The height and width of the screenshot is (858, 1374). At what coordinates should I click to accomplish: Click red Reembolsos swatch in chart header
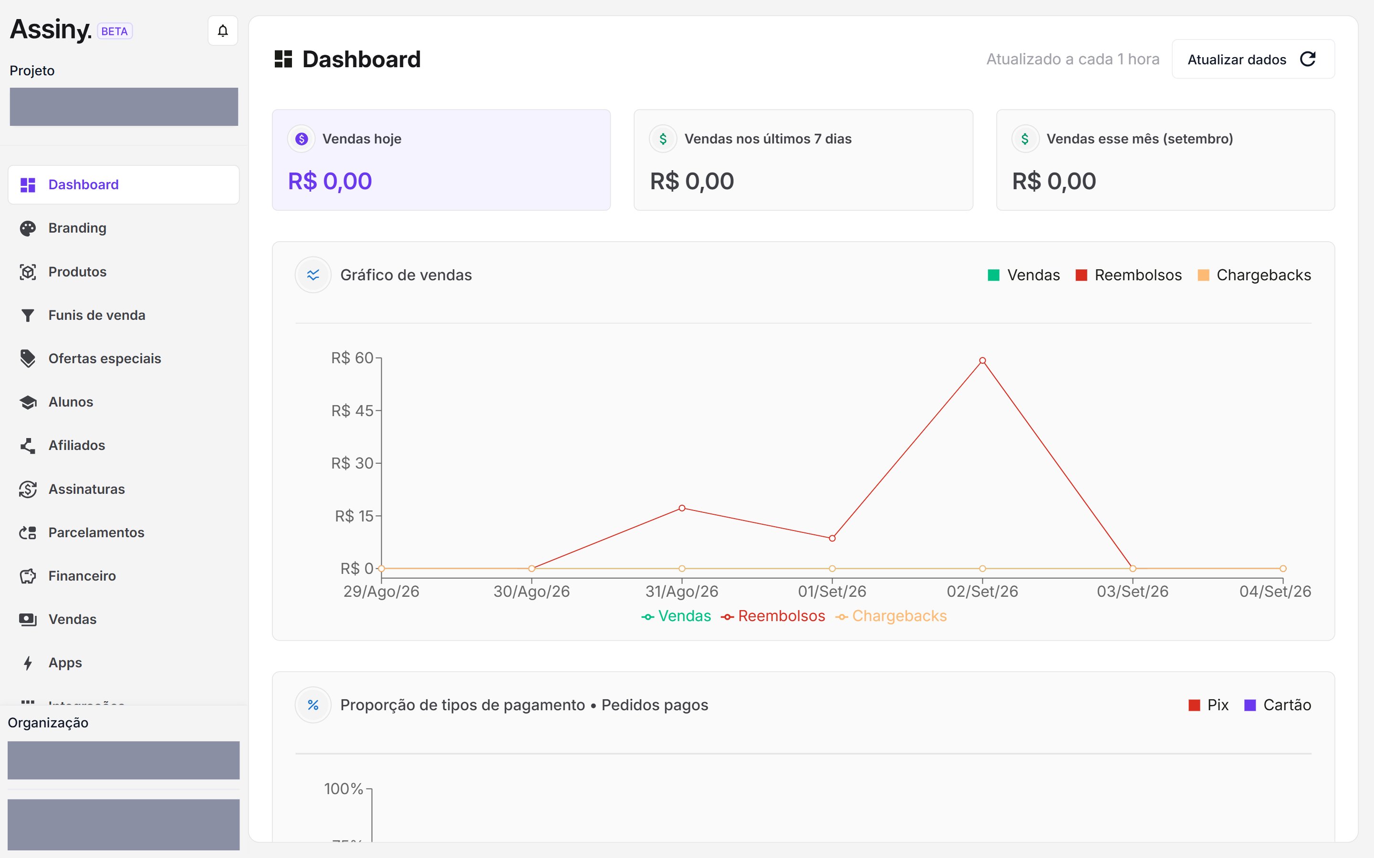(1081, 275)
